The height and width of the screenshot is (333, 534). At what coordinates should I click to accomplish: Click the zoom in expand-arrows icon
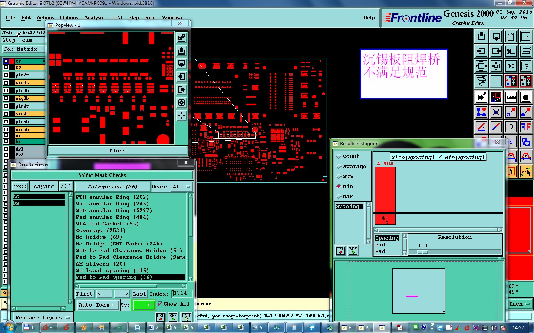(x=481, y=66)
